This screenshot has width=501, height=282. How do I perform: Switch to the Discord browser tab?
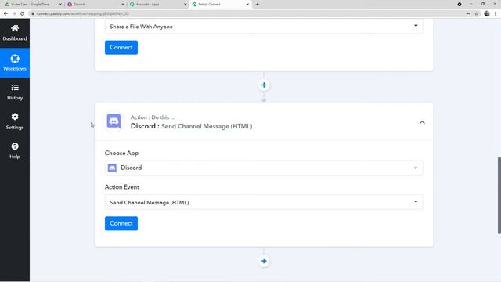point(95,5)
